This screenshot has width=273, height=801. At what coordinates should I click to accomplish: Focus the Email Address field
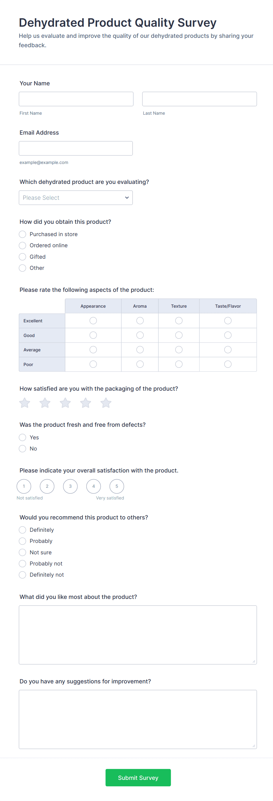[76, 148]
